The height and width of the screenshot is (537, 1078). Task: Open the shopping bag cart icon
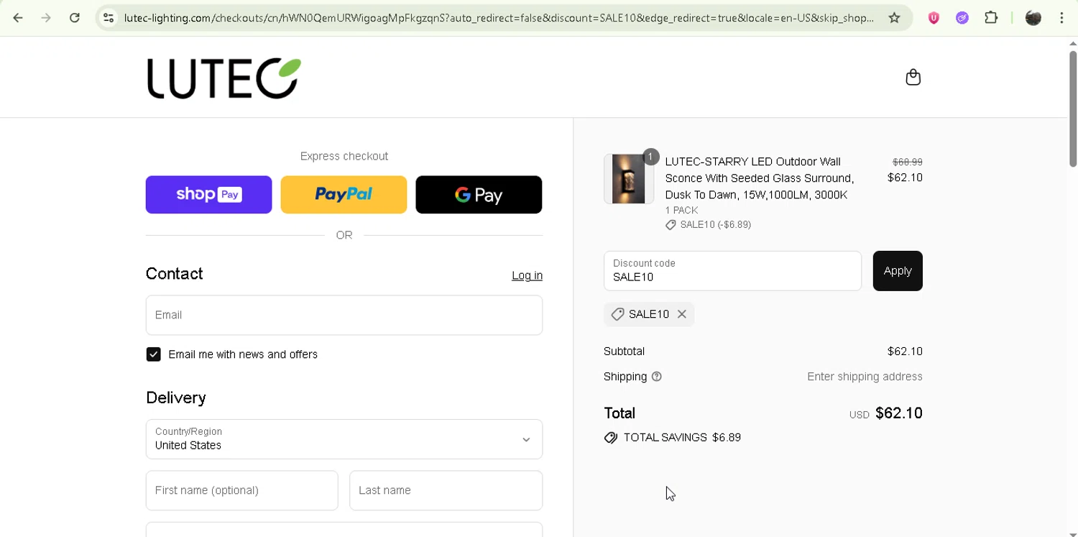pos(913,77)
